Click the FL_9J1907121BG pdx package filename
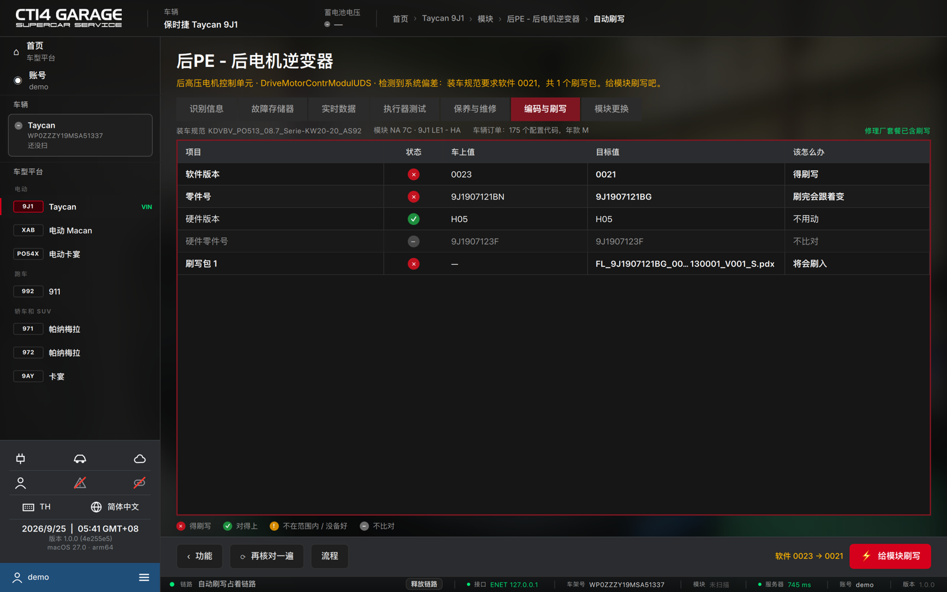Screen dimensions: 947x592 click(x=685, y=264)
